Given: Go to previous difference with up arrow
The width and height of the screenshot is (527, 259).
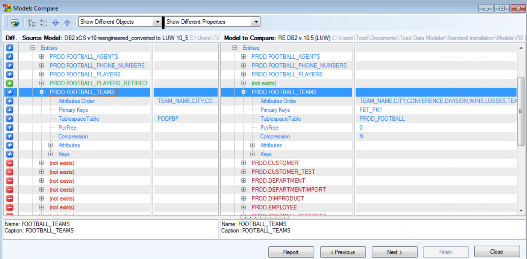Looking at the screenshot, I should pos(67,22).
